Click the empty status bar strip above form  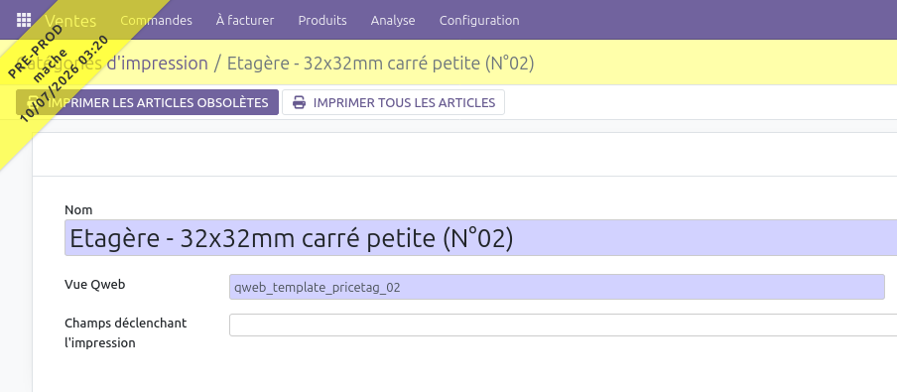(x=464, y=155)
